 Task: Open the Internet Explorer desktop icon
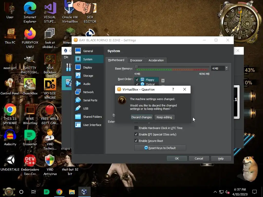[30, 13]
